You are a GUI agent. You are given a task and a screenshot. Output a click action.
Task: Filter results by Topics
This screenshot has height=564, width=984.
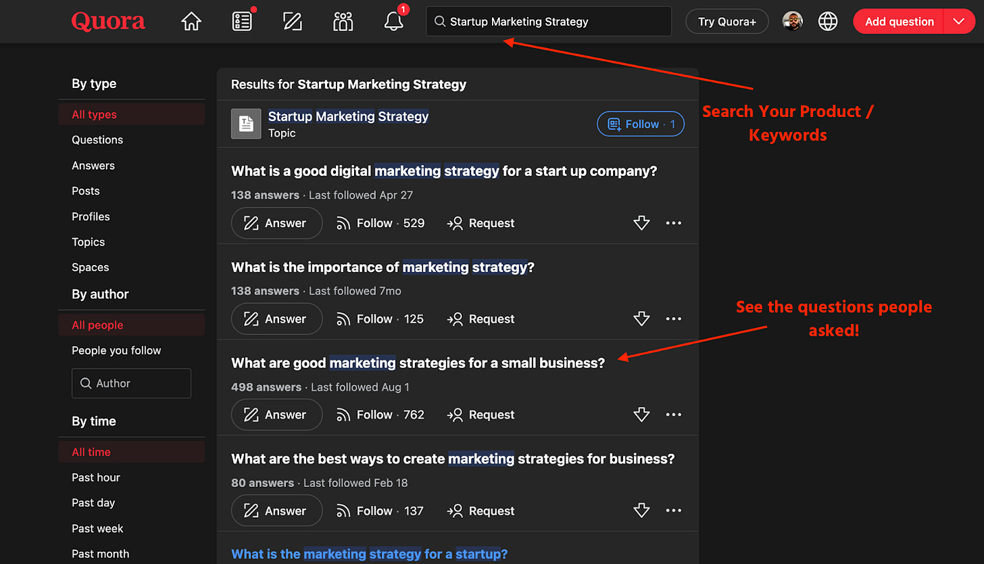pos(89,242)
